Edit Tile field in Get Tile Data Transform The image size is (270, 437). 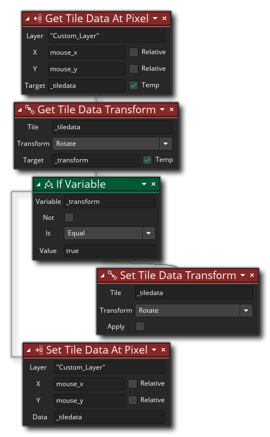pos(112,127)
